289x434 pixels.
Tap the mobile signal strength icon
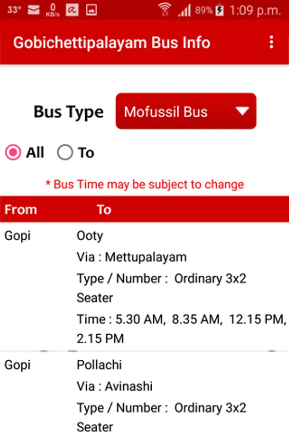[184, 10]
